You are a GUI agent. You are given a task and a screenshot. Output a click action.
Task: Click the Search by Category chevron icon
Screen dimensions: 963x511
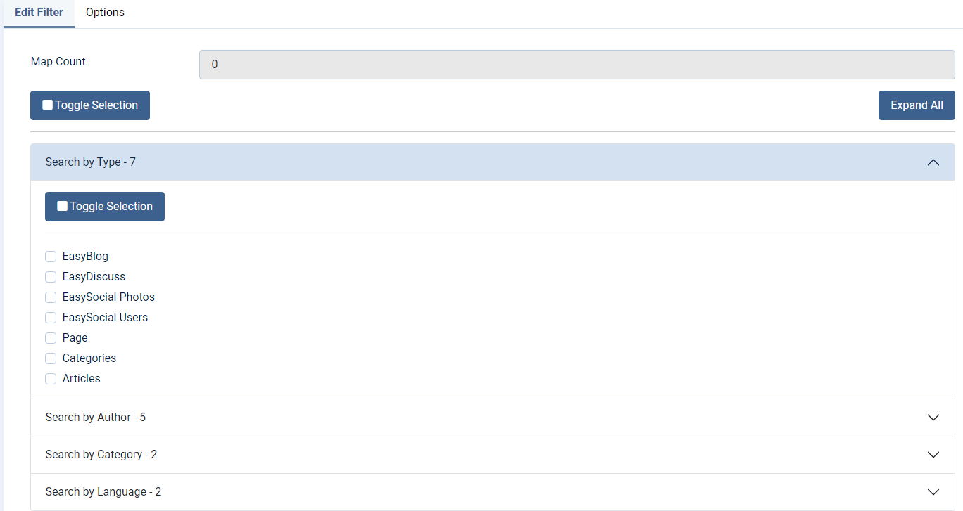933,455
